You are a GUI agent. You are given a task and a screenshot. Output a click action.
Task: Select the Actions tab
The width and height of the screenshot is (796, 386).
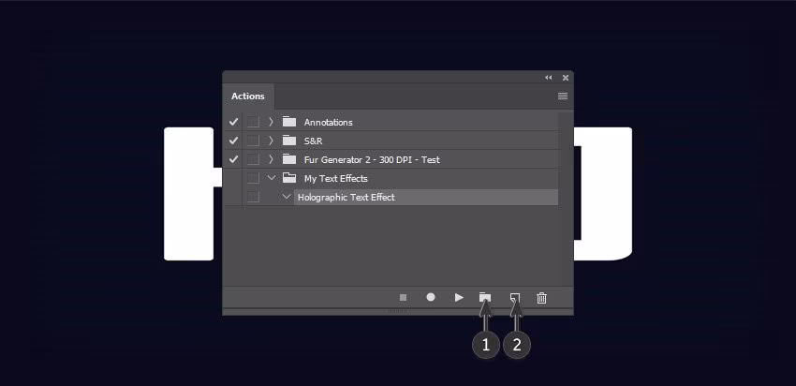248,96
